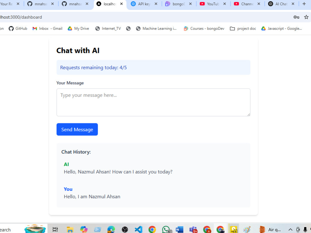Click the address bar URL
This screenshot has height=233, width=311.
pyautogui.click(x=21, y=17)
